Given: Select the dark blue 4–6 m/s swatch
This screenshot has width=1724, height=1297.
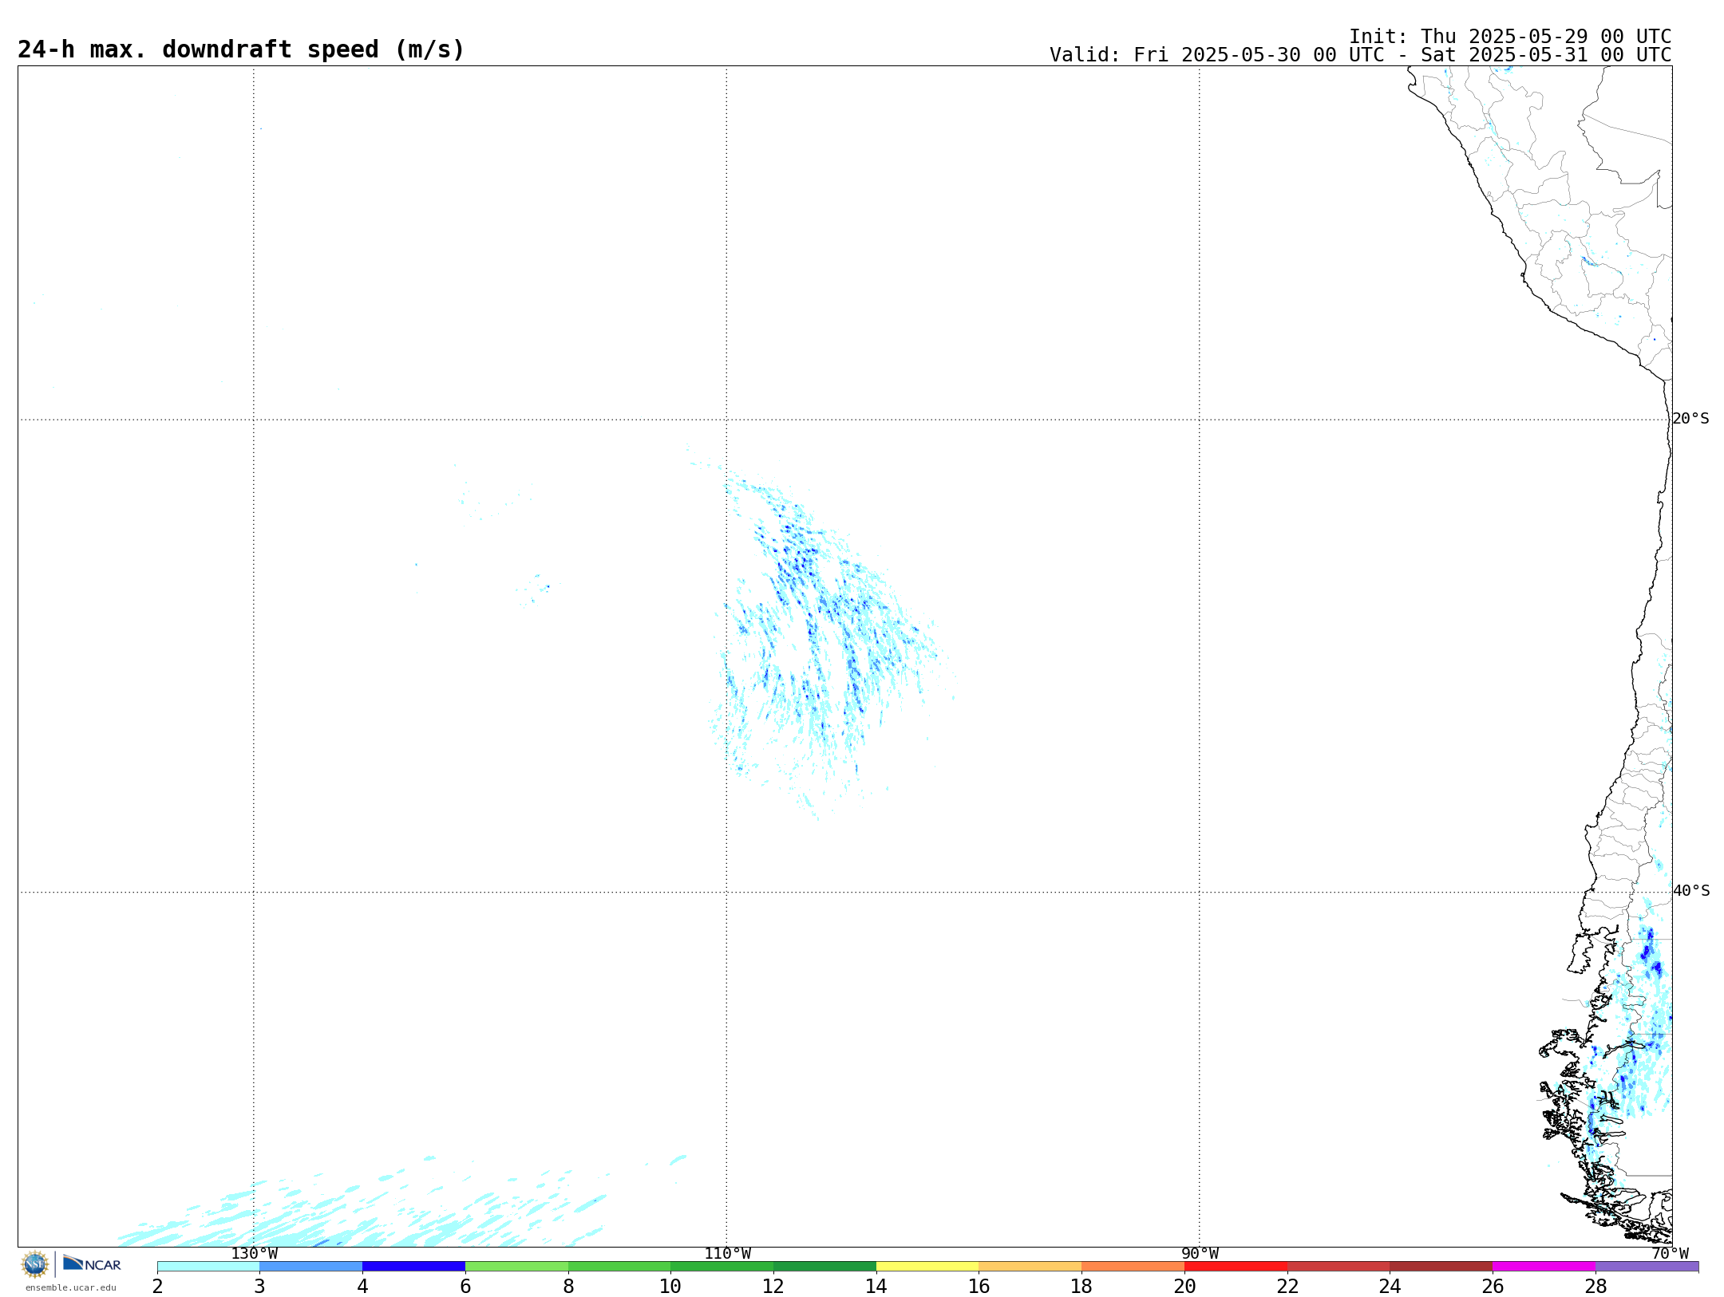Looking at the screenshot, I should (x=413, y=1267).
